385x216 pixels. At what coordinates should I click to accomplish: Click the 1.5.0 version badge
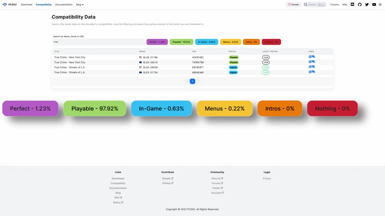click(266, 62)
